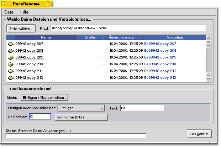Select file name 09942 copy 207

pos(29,44)
